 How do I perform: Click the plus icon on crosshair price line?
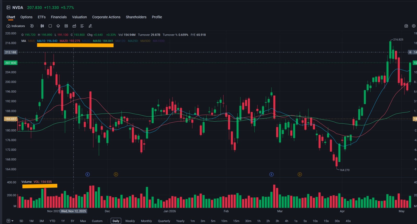410,52
